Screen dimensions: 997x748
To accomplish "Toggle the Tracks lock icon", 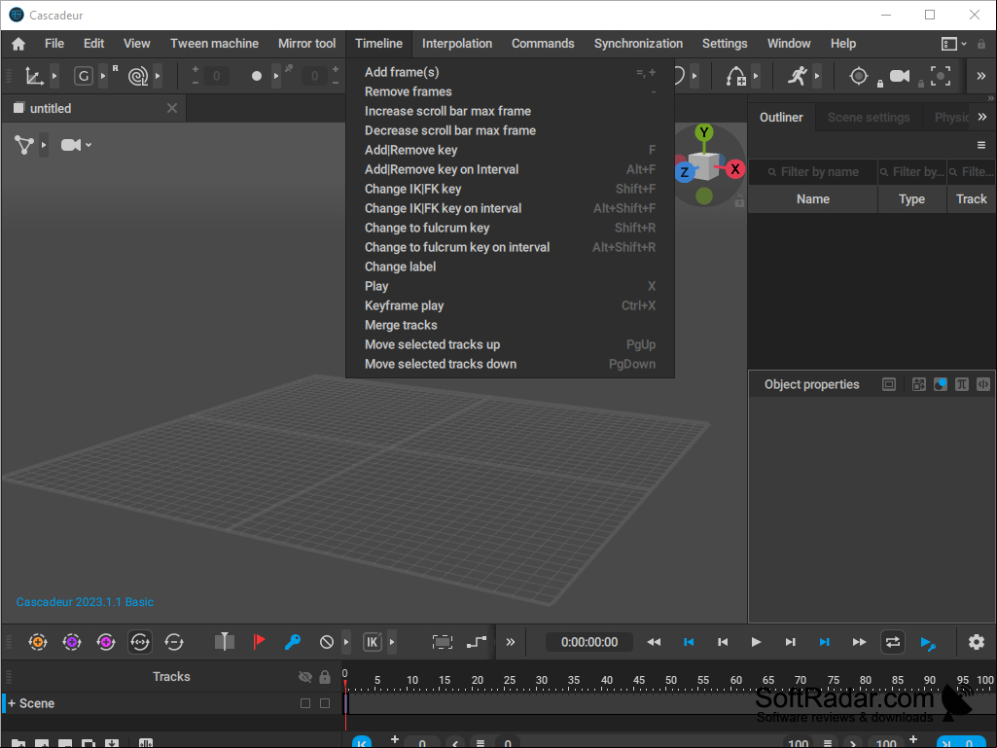I will tap(325, 677).
